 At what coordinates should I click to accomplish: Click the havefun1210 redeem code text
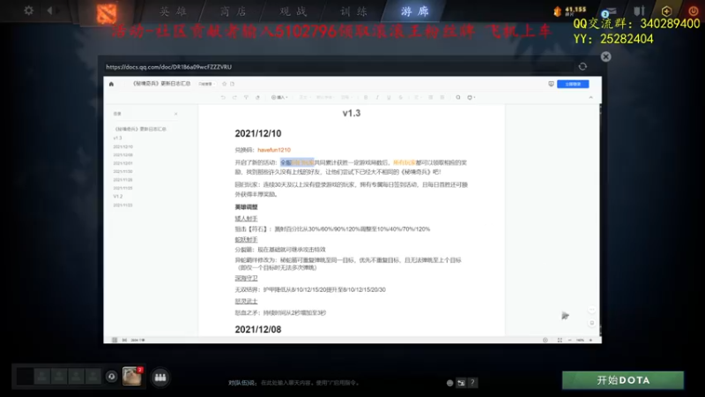[x=274, y=150]
